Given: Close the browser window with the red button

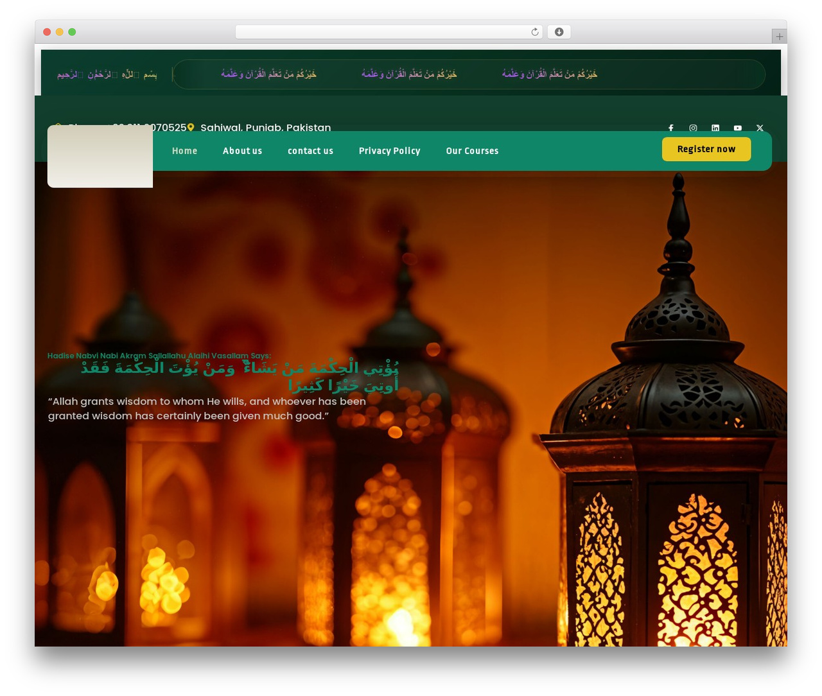Looking at the screenshot, I should [47, 32].
